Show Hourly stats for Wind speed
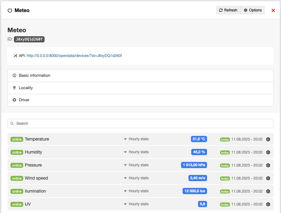The height and width of the screenshot is (213, 281). [x=136, y=178]
